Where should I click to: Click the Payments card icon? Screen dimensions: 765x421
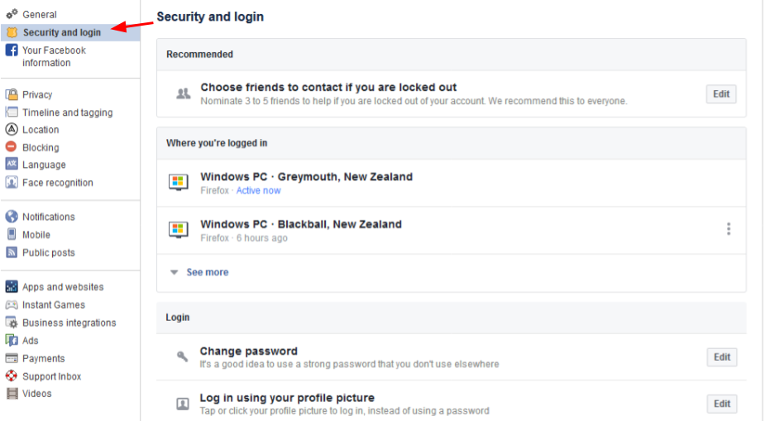(x=12, y=358)
